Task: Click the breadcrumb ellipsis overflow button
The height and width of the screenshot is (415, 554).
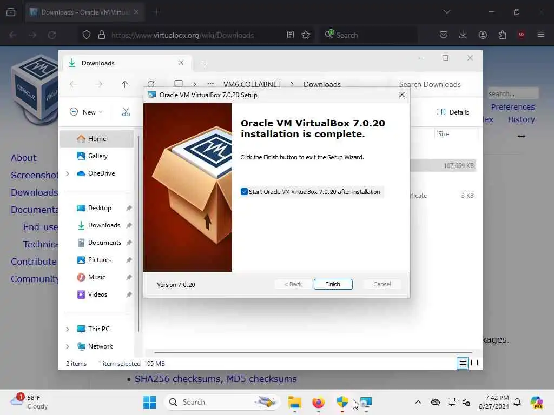Action: point(210,84)
